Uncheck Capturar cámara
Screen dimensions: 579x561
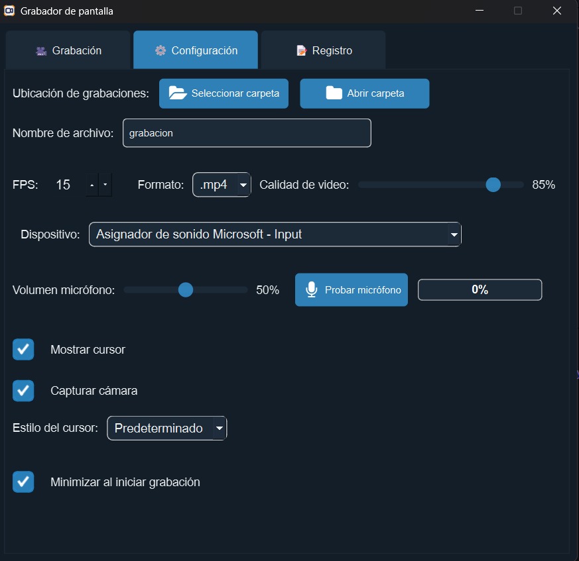23,391
